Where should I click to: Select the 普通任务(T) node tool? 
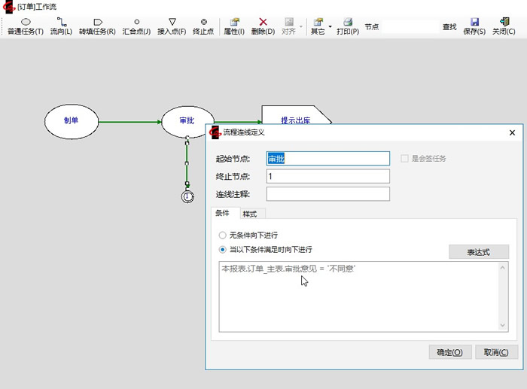click(26, 26)
